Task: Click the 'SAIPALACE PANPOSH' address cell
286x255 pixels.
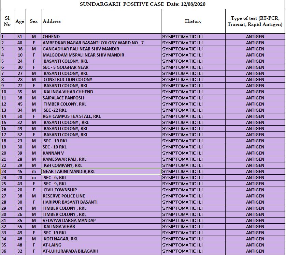Action: (101, 98)
